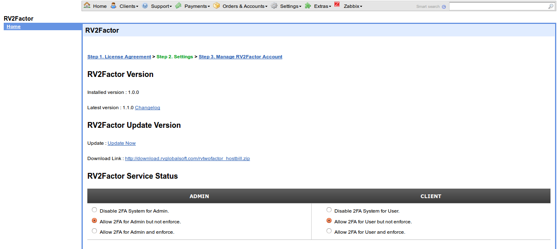Click the Step 2. Settings text
This screenshot has width=560, height=249.
175,57
